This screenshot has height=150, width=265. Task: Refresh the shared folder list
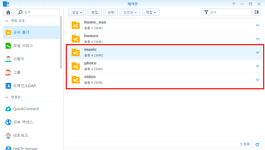(257, 145)
